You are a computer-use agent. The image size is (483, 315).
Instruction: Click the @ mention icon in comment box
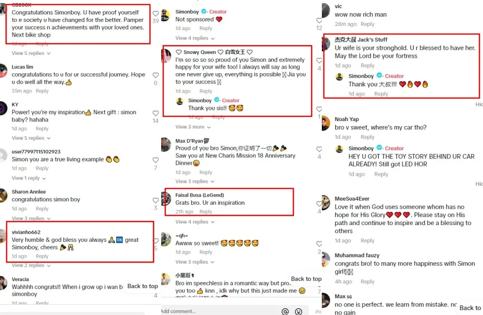pos(285,311)
